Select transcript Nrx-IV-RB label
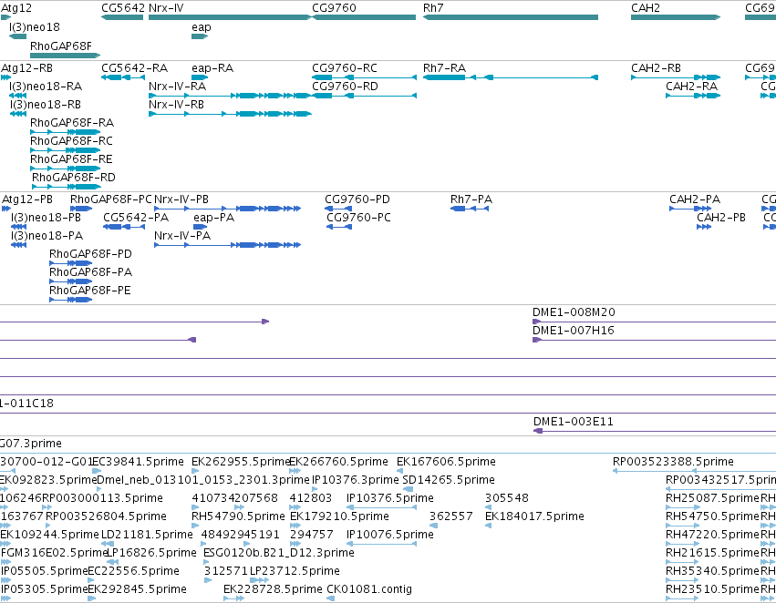This screenshot has height=603, width=776. 176,105
